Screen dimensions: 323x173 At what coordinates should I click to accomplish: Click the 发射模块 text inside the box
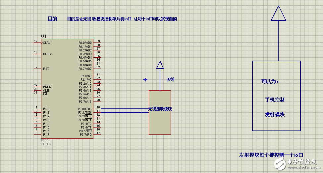point(275,114)
